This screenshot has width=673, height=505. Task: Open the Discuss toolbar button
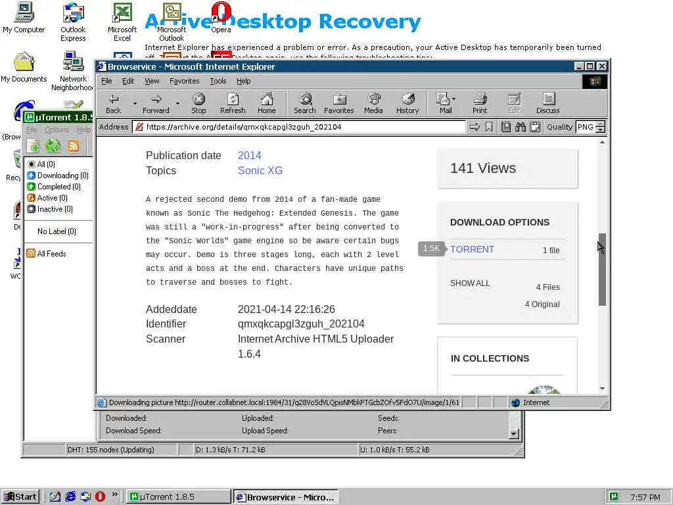point(547,104)
